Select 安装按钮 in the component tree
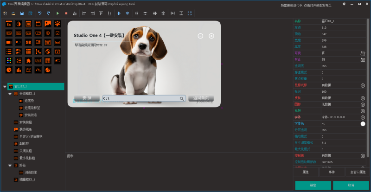 pyautogui.click(x=25, y=122)
